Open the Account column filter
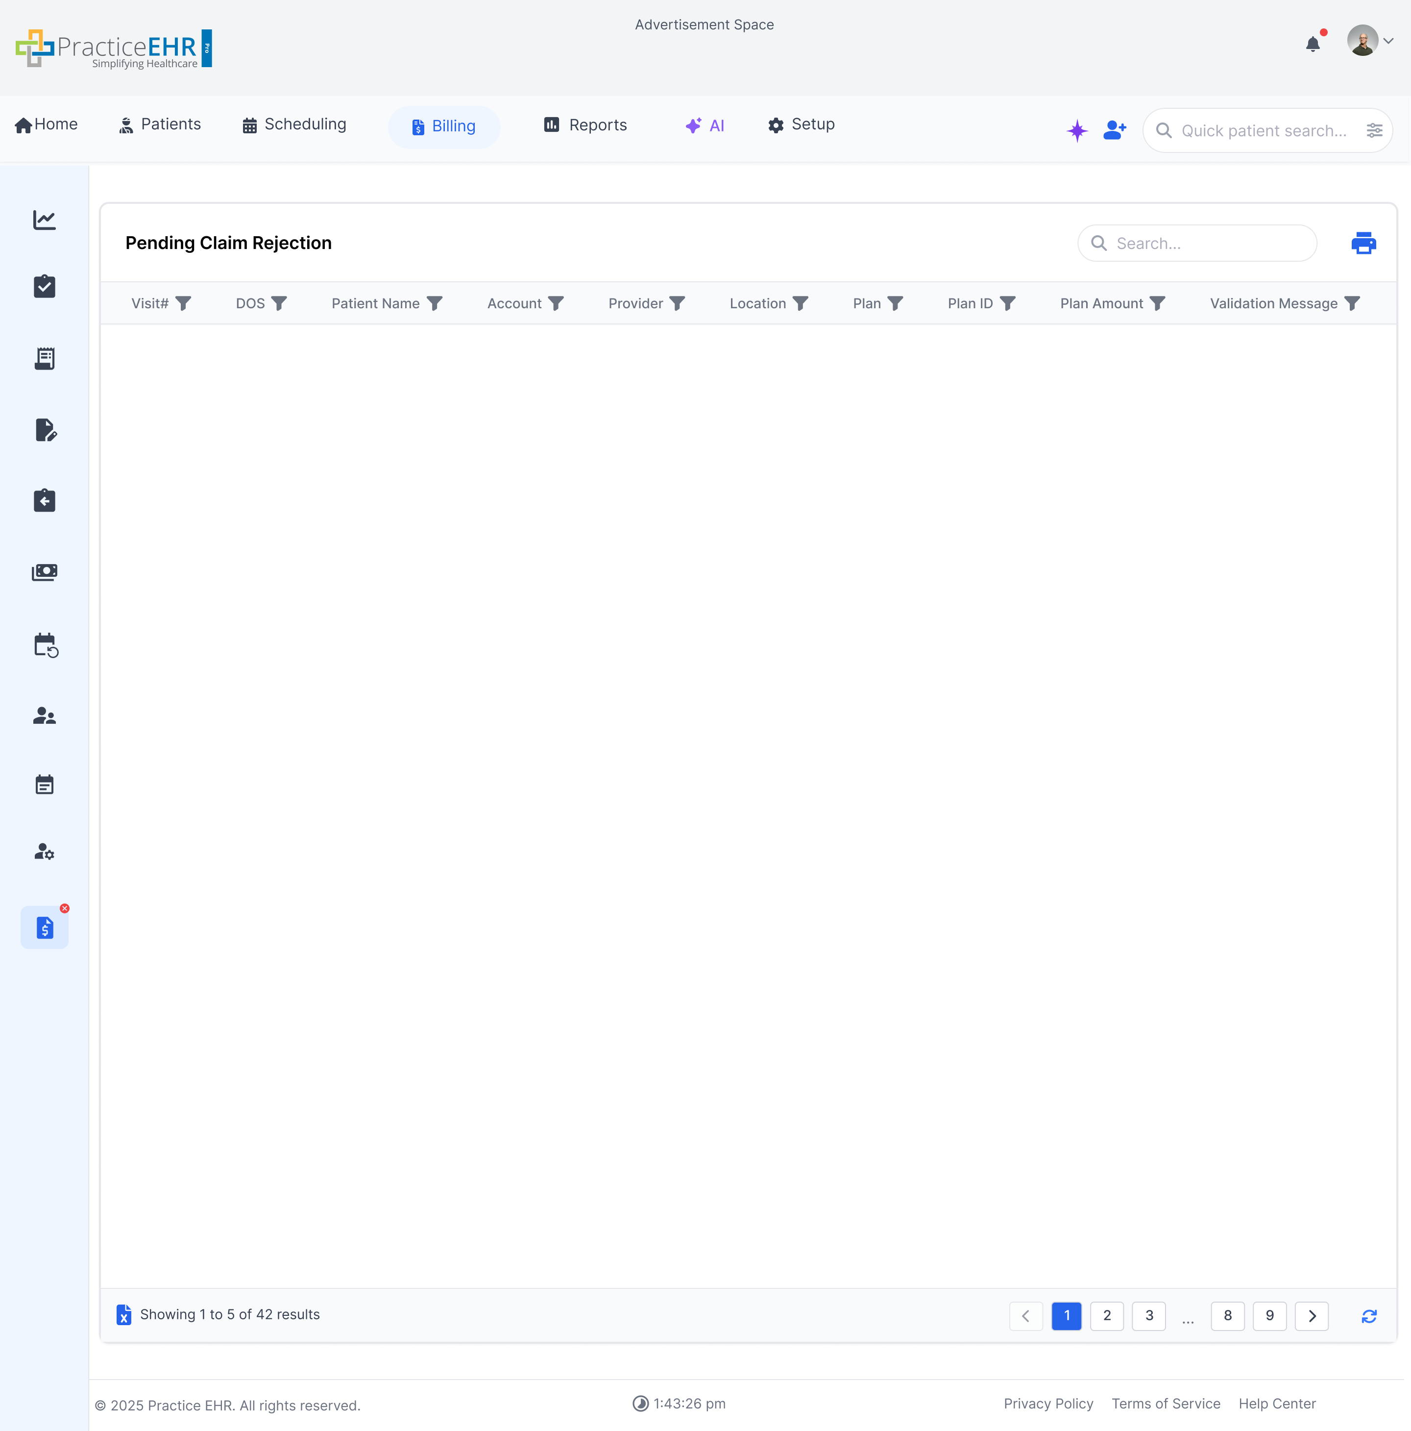 [x=557, y=304]
